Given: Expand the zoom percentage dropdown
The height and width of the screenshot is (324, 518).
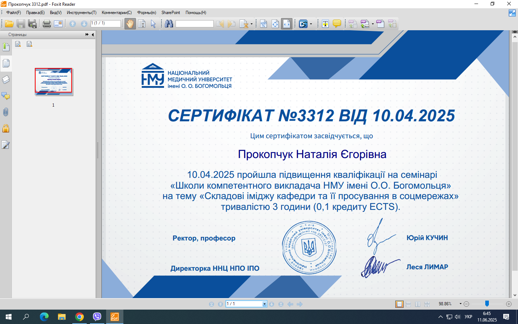Looking at the screenshot, I should [460, 304].
